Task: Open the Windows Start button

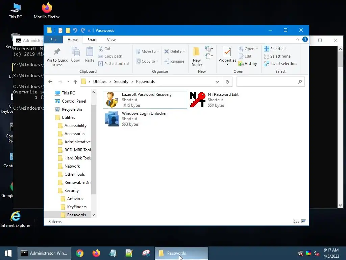Action: 8,253
